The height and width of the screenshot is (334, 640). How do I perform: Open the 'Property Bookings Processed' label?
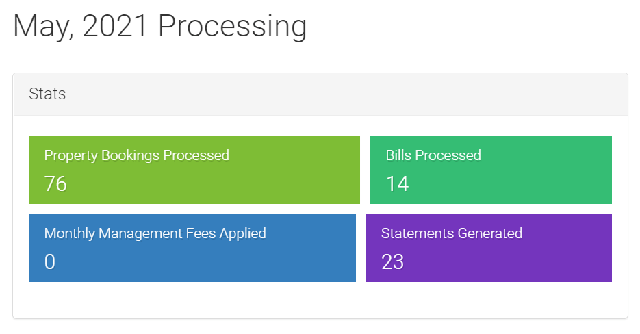137,155
